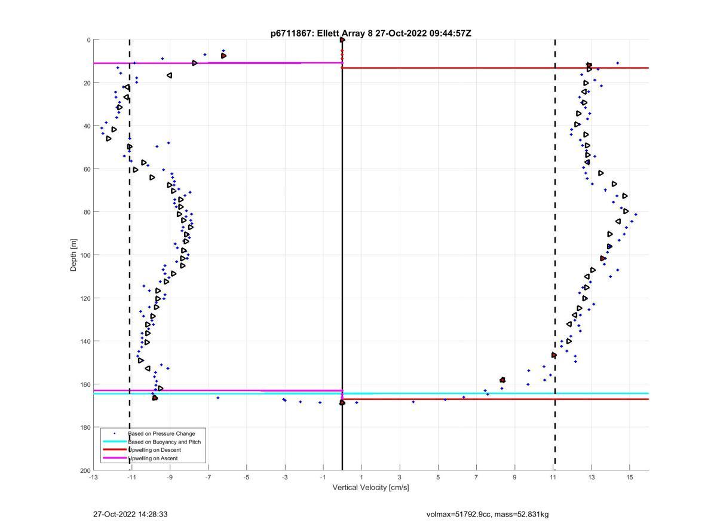This screenshot has height=529, width=717.
Task: Click x-axis tick label -7
Action: pyautogui.click(x=208, y=477)
